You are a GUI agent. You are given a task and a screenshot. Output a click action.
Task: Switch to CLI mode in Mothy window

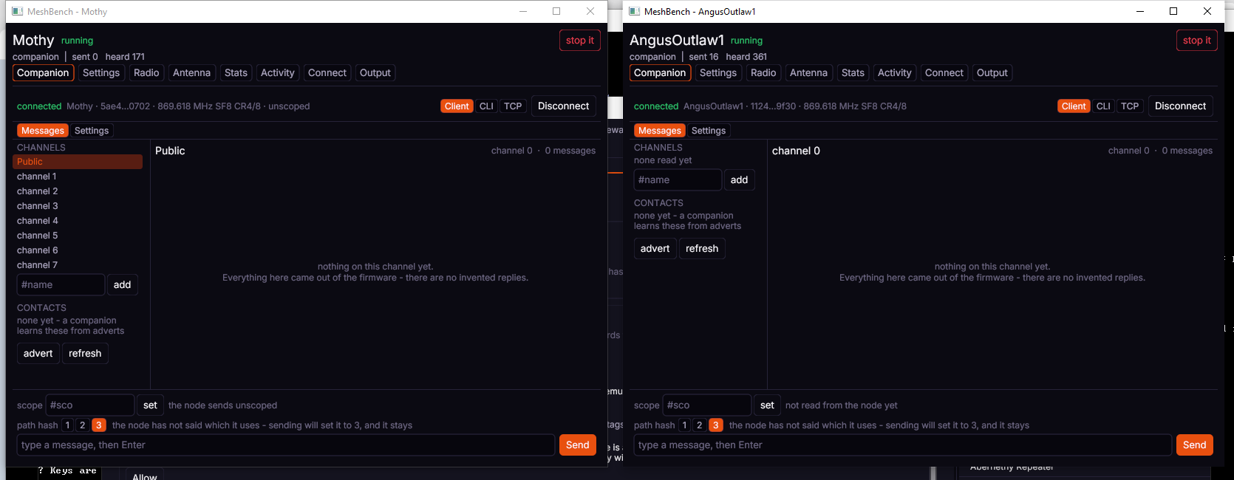pos(486,106)
